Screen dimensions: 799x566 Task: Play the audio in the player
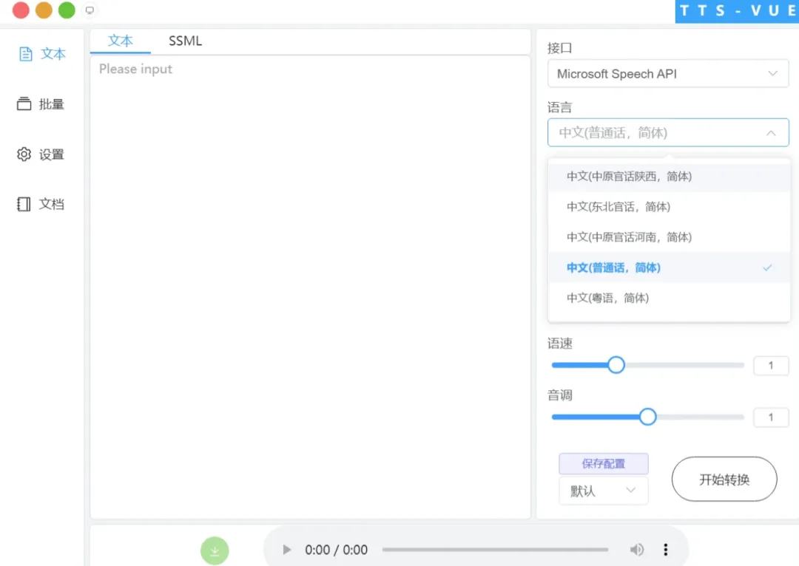tap(286, 550)
